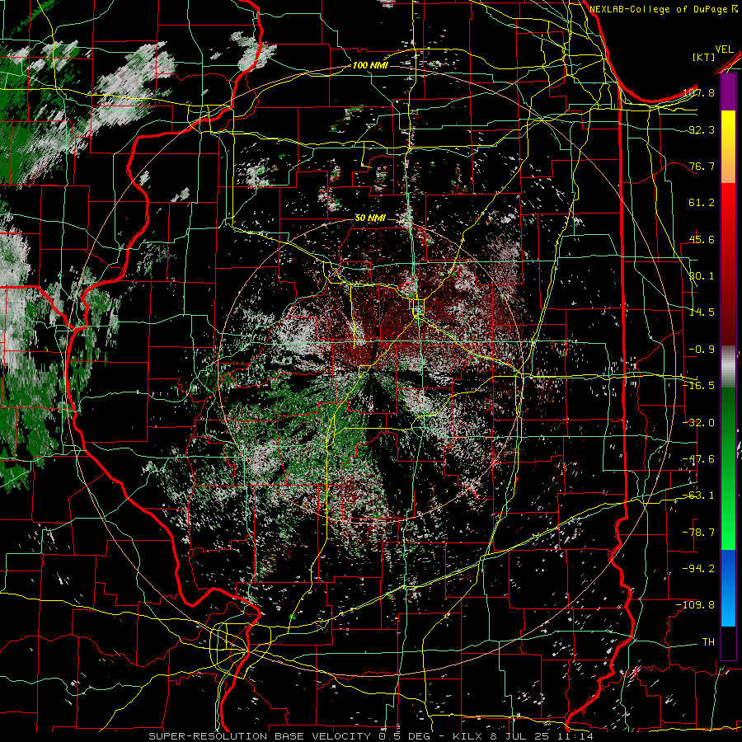
Task: Pick the green segment of the velocity color bar
Action: coord(728,468)
